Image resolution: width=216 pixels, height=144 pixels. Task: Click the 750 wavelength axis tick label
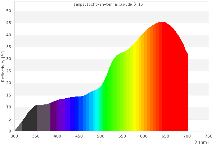coord(209,136)
